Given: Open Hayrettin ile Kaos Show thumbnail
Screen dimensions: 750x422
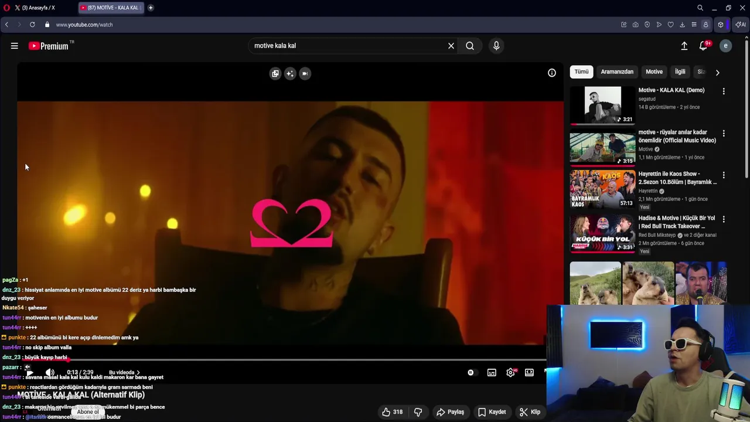Looking at the screenshot, I should click(602, 189).
